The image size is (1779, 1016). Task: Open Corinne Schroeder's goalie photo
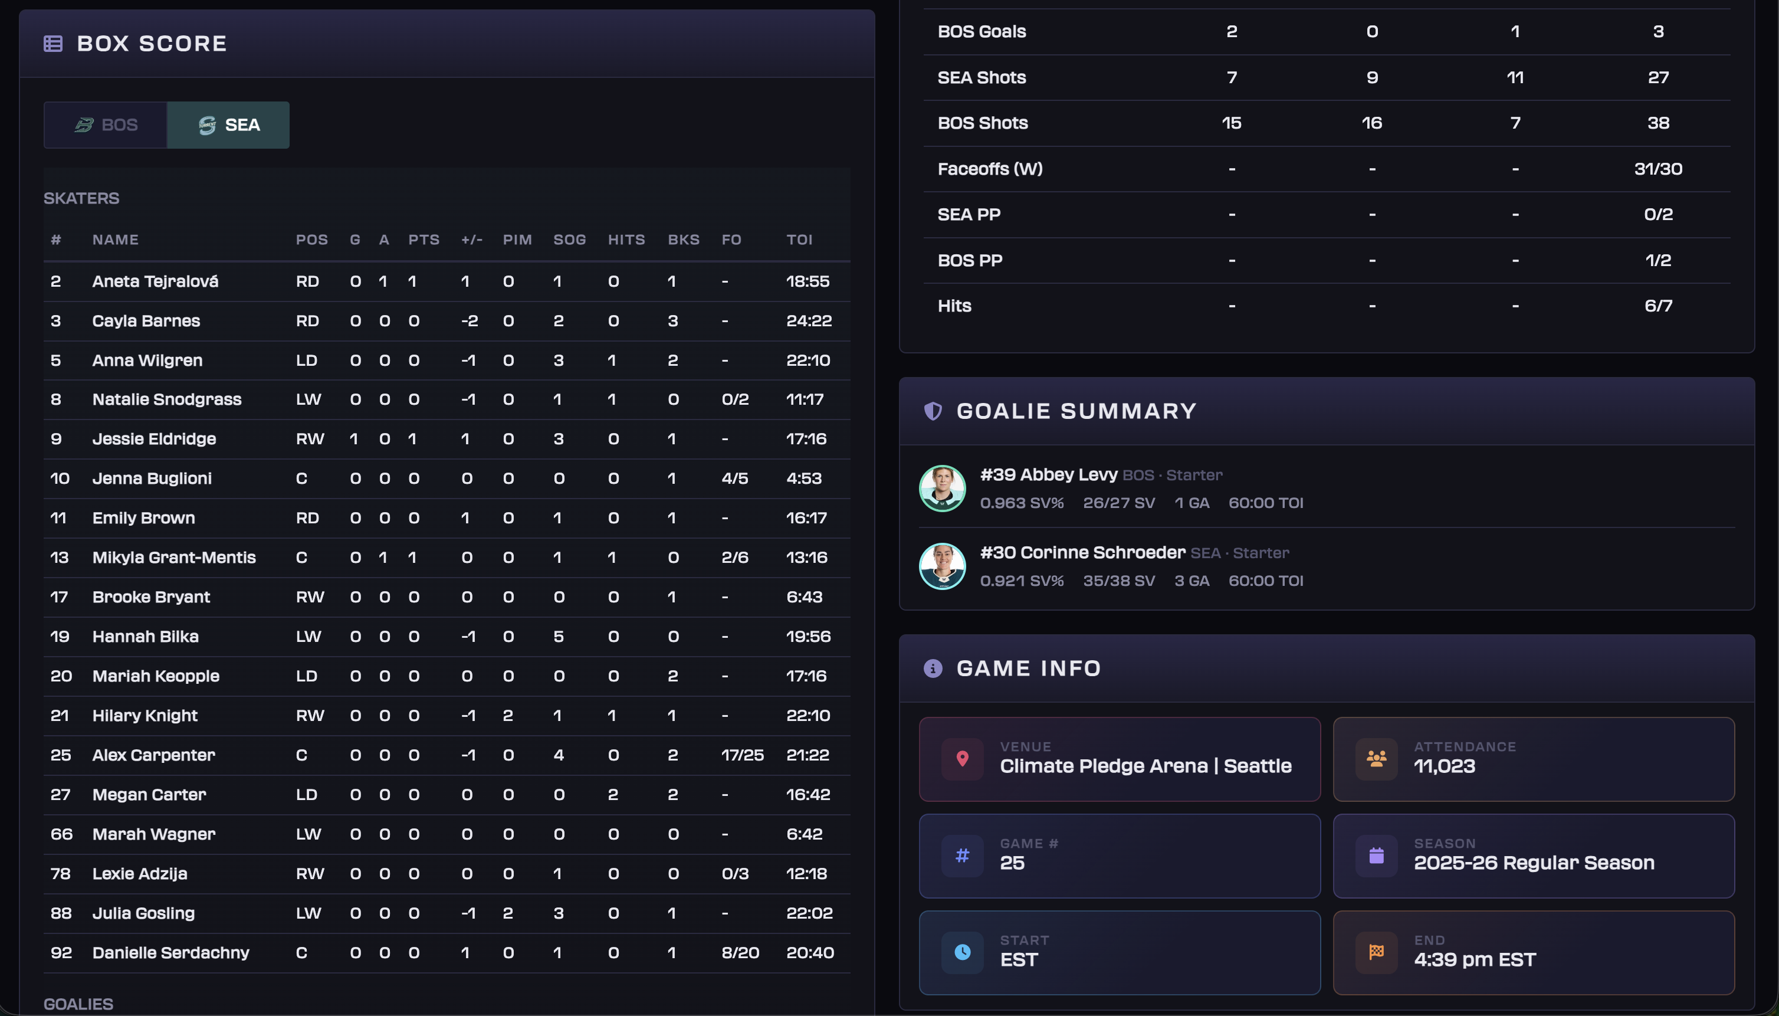(943, 565)
